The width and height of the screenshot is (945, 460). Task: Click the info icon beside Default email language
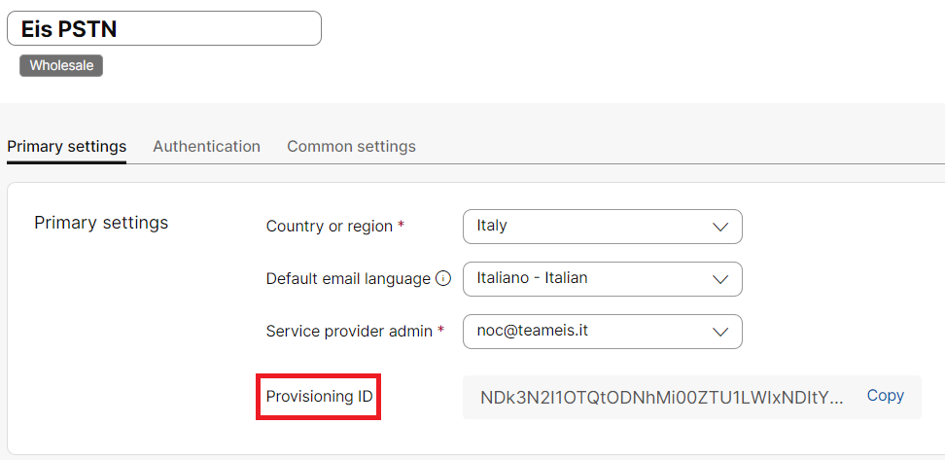443,279
